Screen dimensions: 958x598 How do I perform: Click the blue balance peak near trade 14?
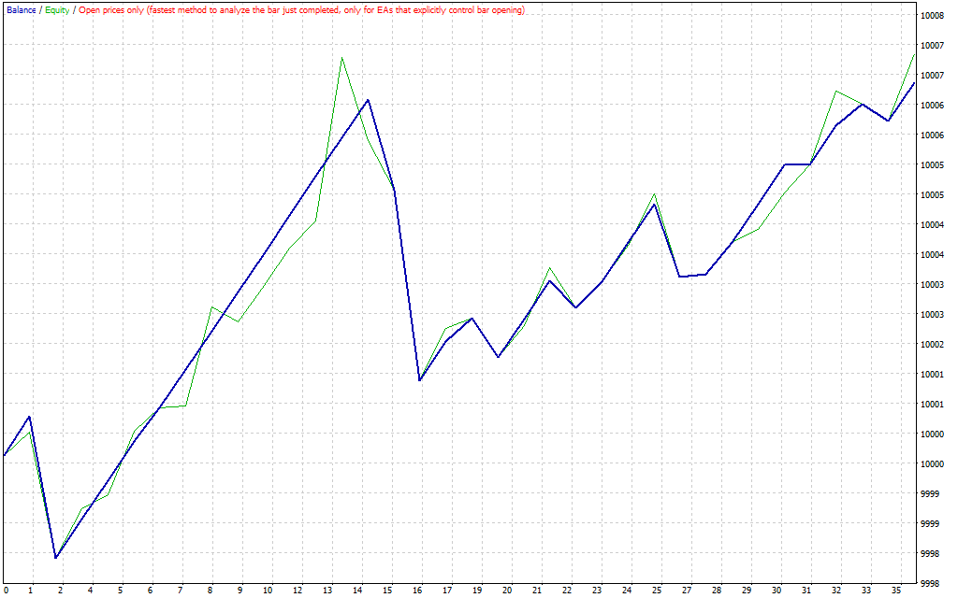[x=368, y=100]
